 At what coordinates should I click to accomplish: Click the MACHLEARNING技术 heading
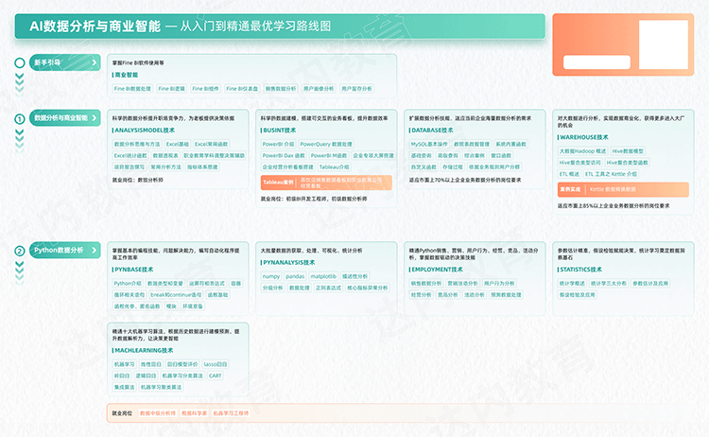[x=143, y=351]
